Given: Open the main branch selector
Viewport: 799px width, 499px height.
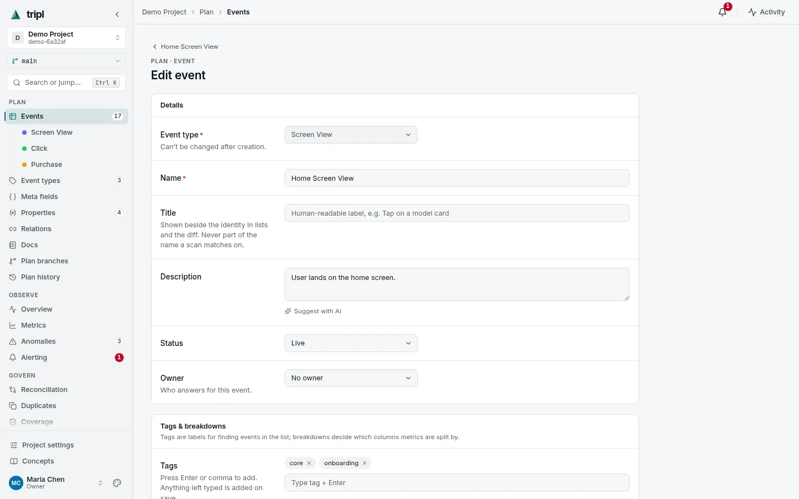Looking at the screenshot, I should click(66, 61).
